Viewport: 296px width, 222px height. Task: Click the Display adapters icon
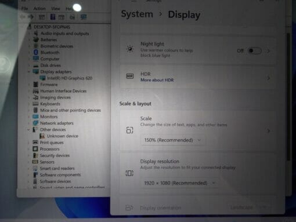coord(36,71)
